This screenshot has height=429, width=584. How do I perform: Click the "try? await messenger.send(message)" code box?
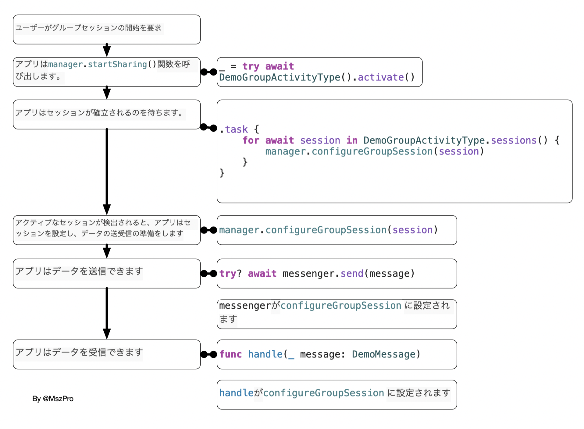(x=337, y=274)
